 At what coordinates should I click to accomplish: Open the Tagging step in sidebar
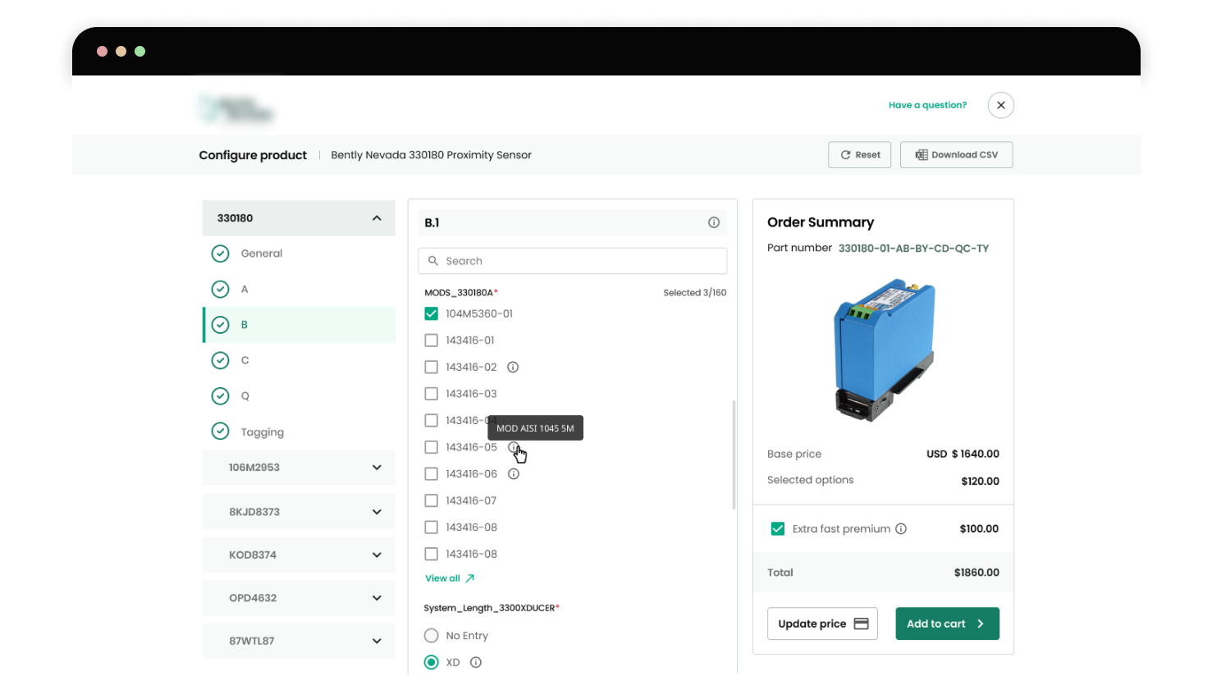(x=262, y=432)
